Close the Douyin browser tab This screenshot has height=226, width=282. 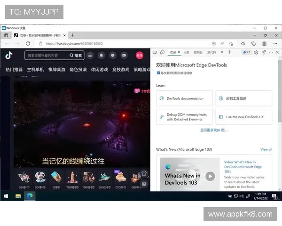coord(64,35)
